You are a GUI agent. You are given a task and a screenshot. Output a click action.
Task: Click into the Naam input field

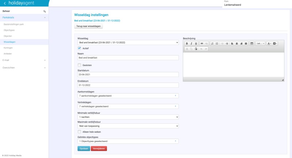click(x=128, y=58)
